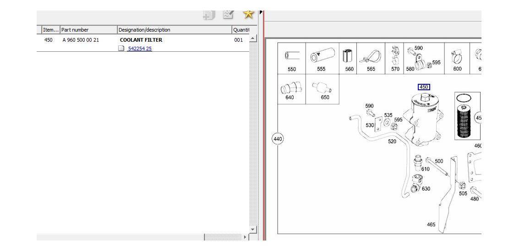Click the notepad edit icon in toolbar

(x=228, y=14)
